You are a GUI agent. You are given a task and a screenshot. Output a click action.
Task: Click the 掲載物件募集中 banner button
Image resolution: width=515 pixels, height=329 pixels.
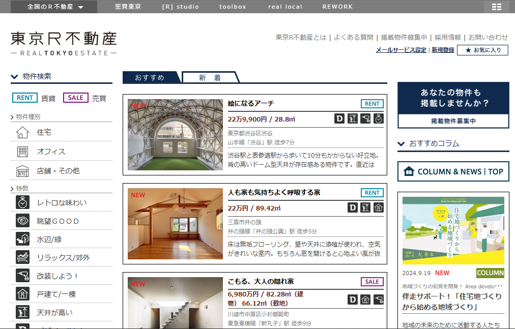click(x=453, y=121)
